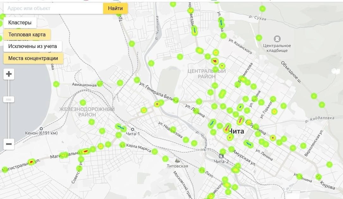This screenshot has height=199, width=343.
Task: Zoom out with the minus button
Action: 9,144
